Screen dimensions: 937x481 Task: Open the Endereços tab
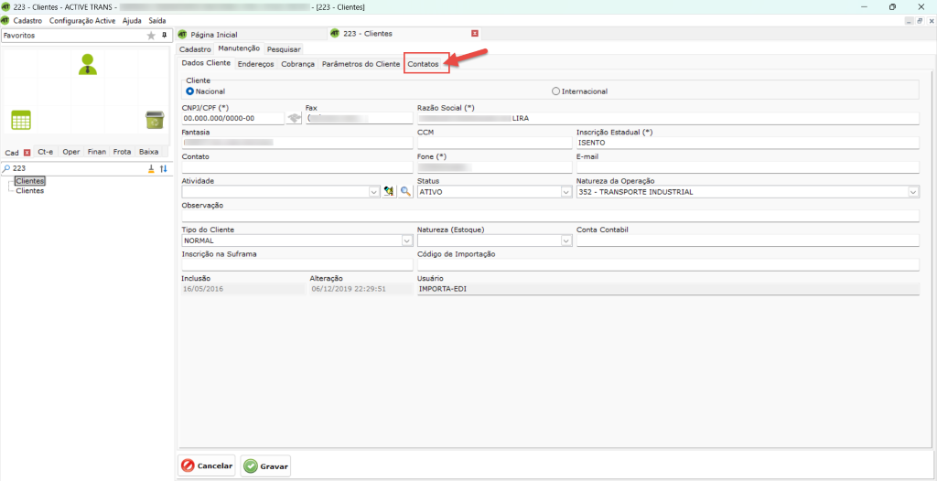pos(255,64)
